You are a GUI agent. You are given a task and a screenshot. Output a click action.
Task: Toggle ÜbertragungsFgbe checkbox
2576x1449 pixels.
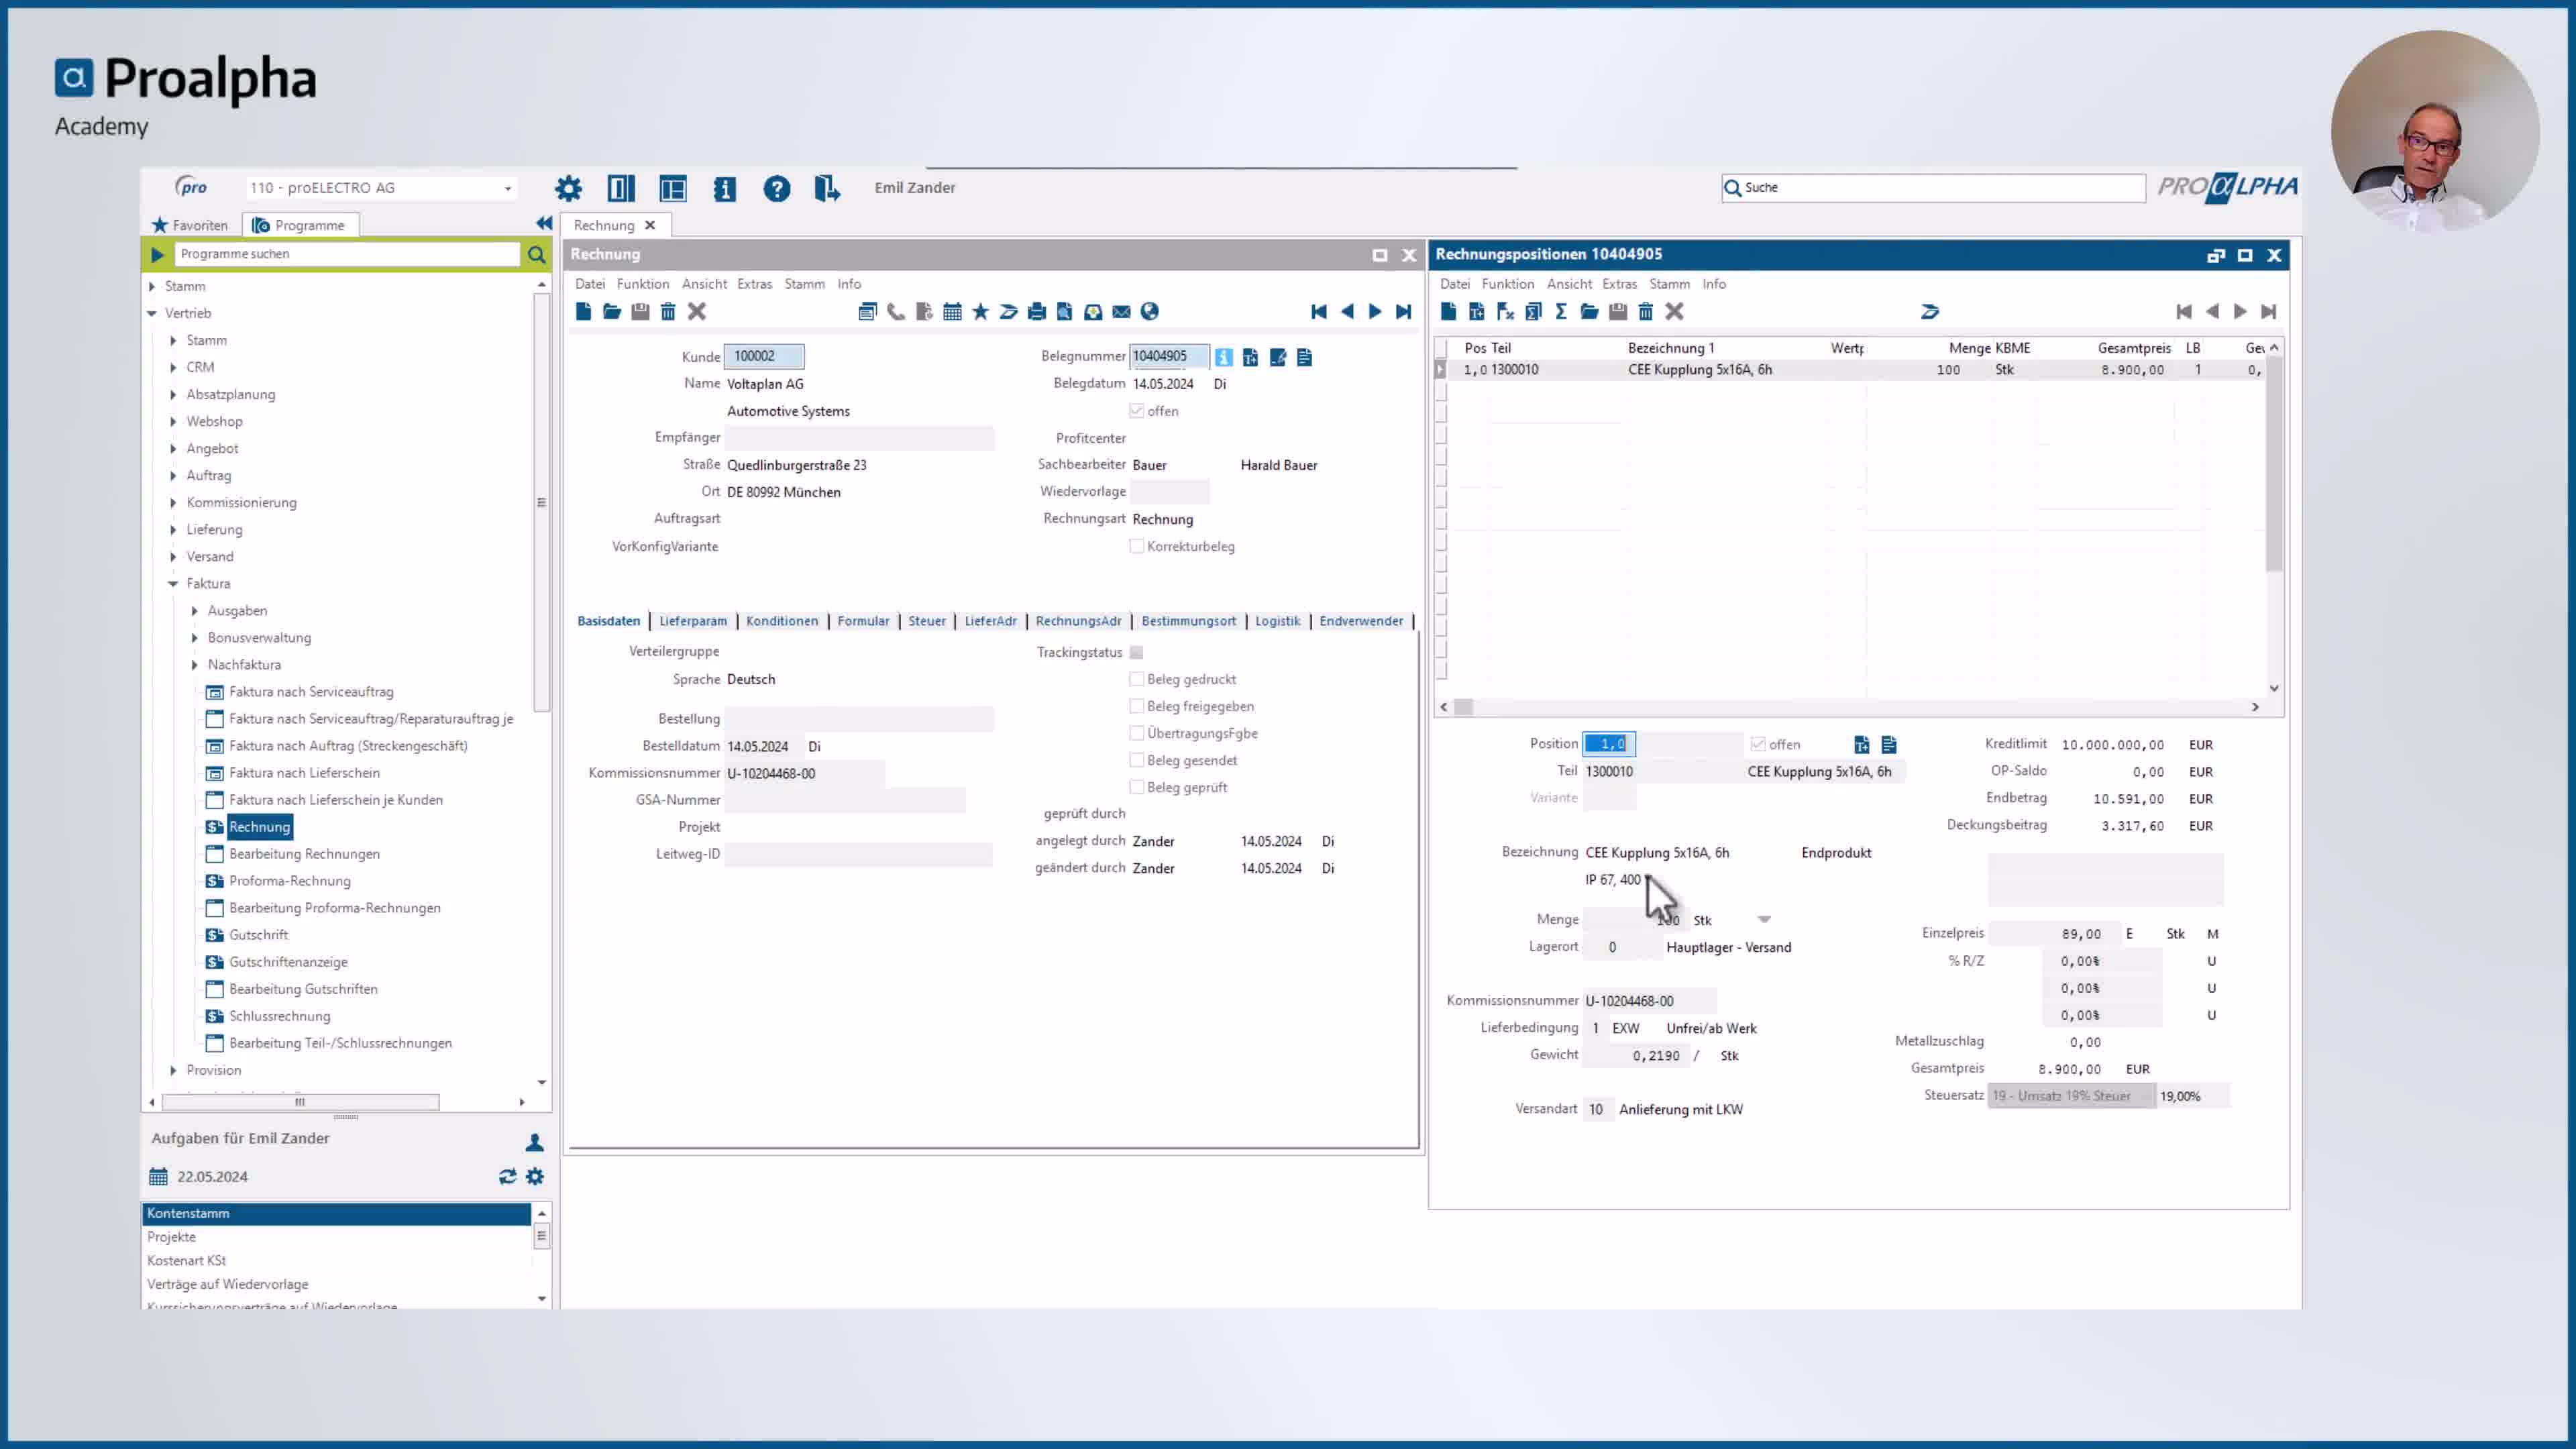(1137, 733)
